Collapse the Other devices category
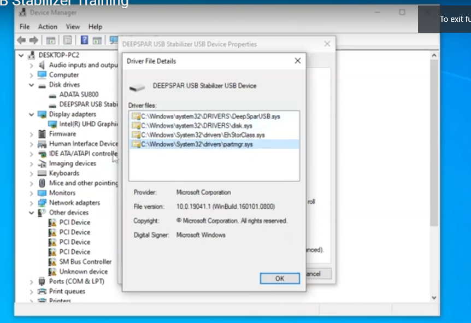471x323 pixels. click(x=31, y=213)
